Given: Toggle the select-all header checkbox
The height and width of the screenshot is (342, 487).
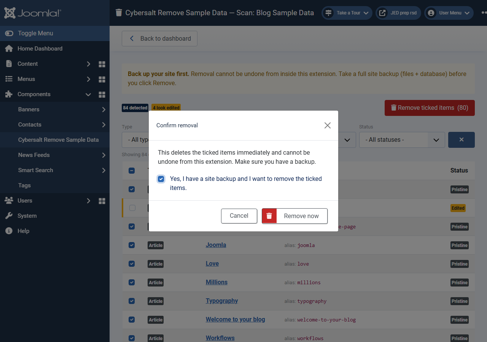Looking at the screenshot, I should pyautogui.click(x=132, y=171).
